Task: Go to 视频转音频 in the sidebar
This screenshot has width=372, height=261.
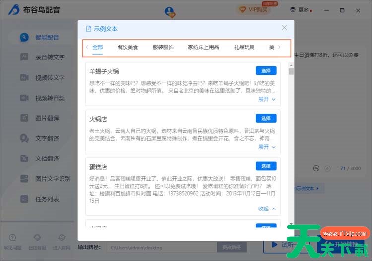Action: (43, 98)
